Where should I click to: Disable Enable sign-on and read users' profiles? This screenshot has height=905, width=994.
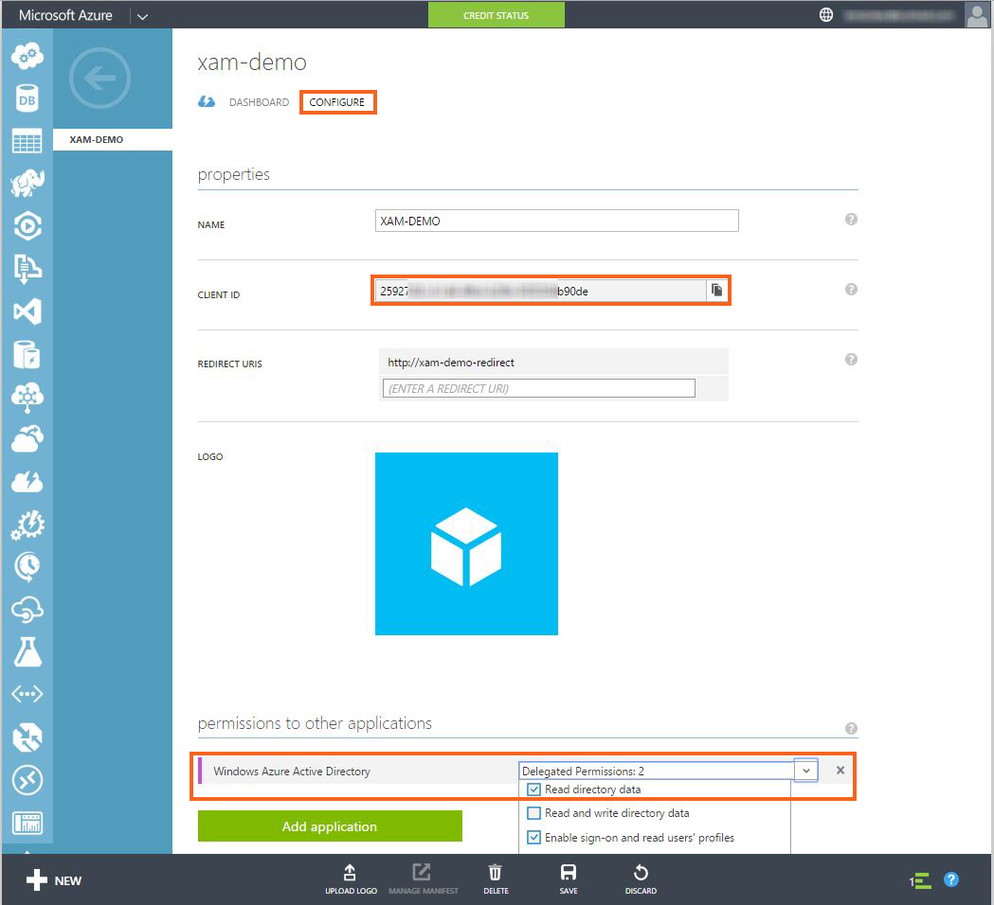point(533,837)
